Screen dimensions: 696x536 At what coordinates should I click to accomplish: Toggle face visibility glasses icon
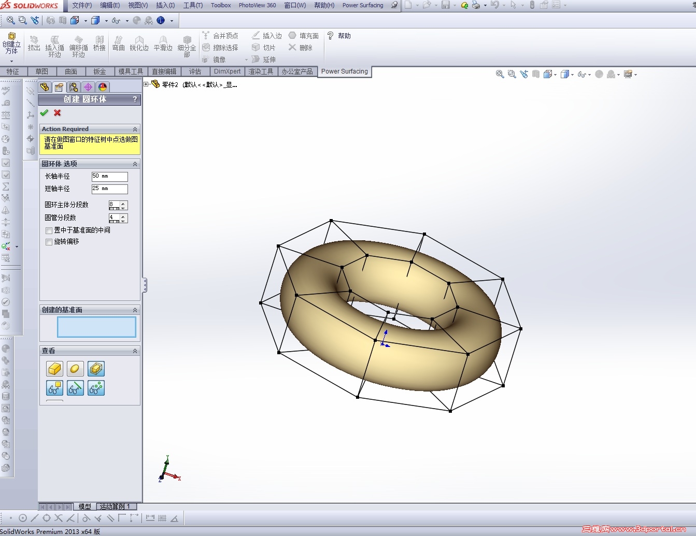coord(54,388)
